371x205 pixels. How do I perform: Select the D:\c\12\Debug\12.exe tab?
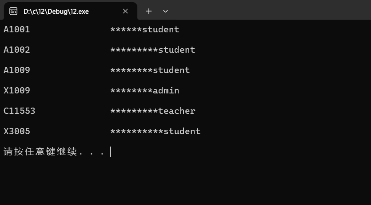tap(71, 11)
